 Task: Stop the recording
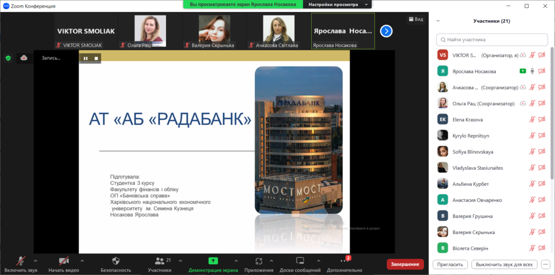point(96,58)
